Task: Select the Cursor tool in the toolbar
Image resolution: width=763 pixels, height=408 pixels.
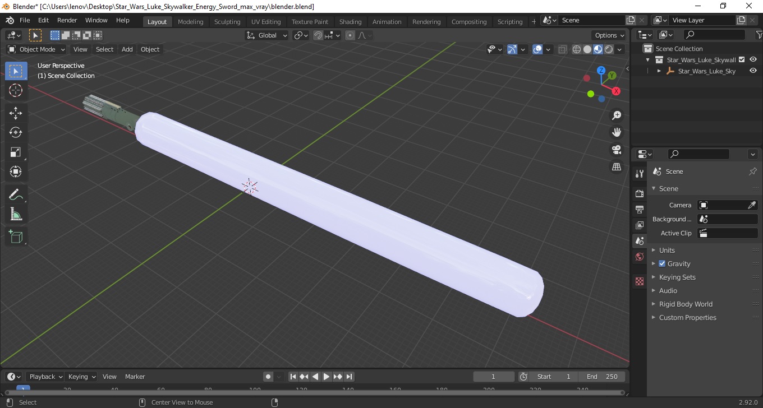Action: (x=16, y=90)
